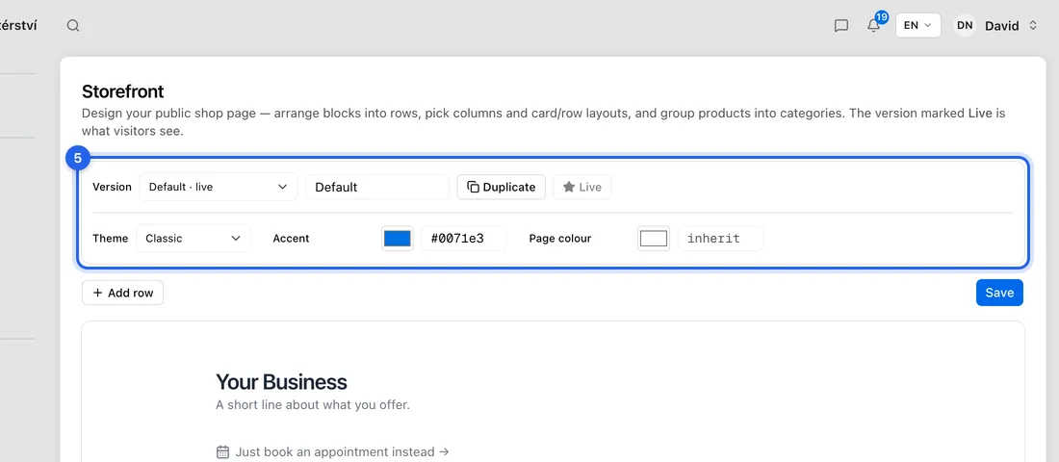Expand the Version dropdown showing Default · live
The width and height of the screenshot is (1059, 462).
click(219, 187)
